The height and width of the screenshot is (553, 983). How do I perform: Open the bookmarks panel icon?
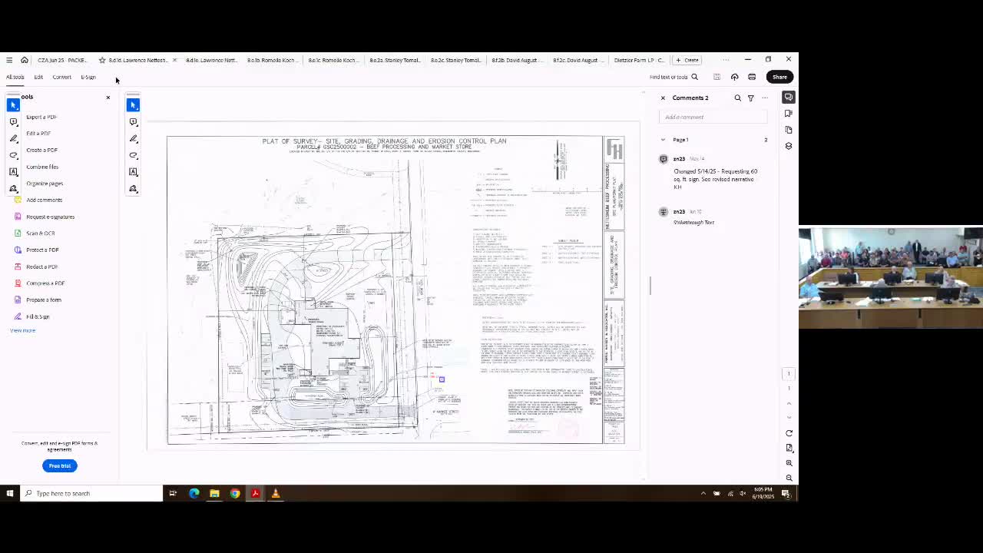click(789, 114)
